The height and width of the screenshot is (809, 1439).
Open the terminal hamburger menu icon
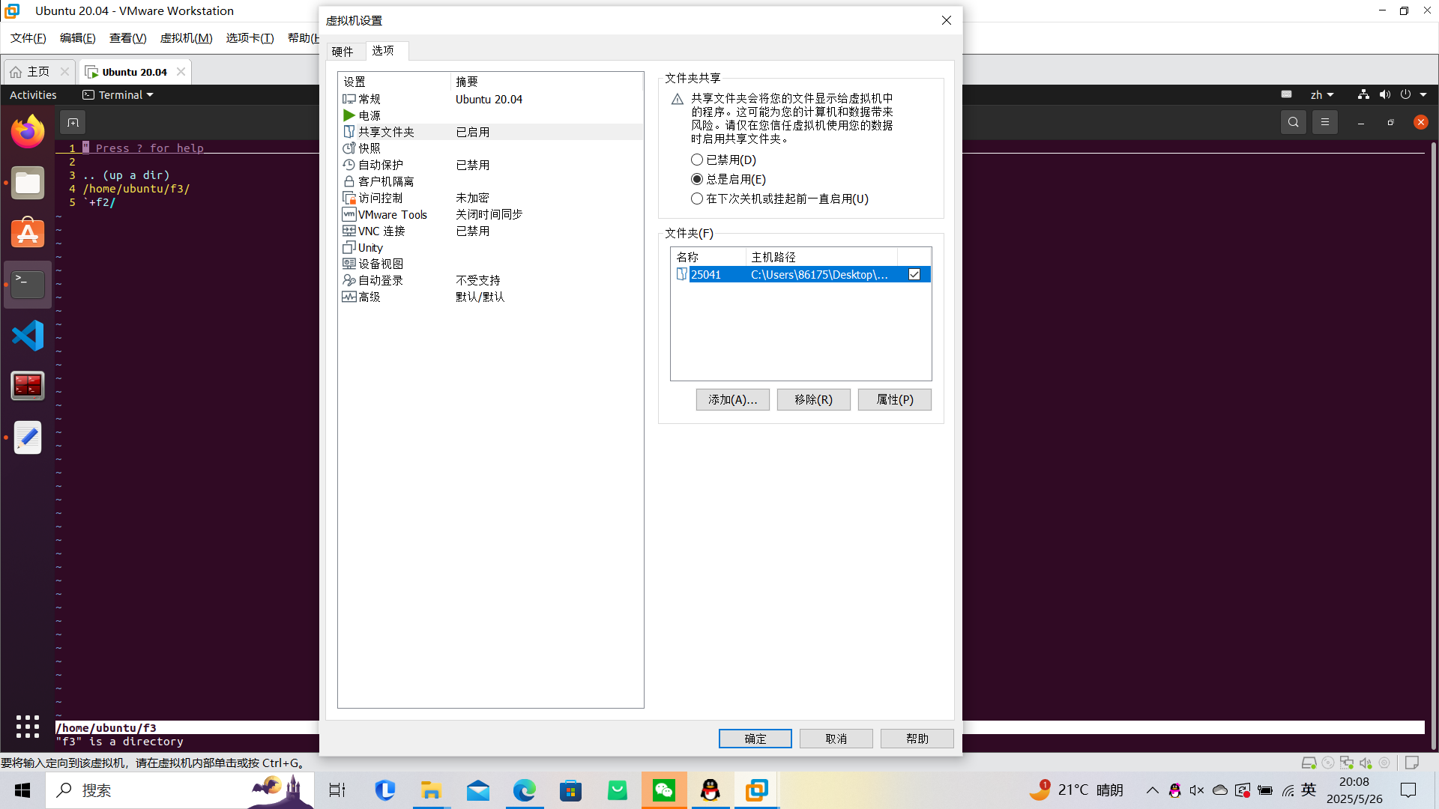click(x=1325, y=122)
